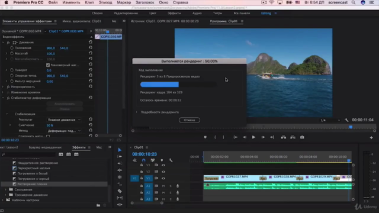Click Play in Program monitor

click(253, 137)
